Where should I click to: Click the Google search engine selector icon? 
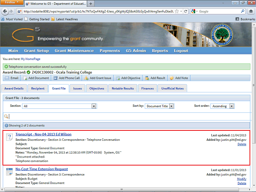(x=193, y=11)
